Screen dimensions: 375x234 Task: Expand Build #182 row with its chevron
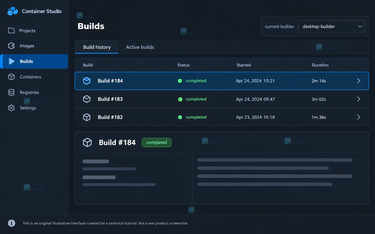pyautogui.click(x=359, y=117)
